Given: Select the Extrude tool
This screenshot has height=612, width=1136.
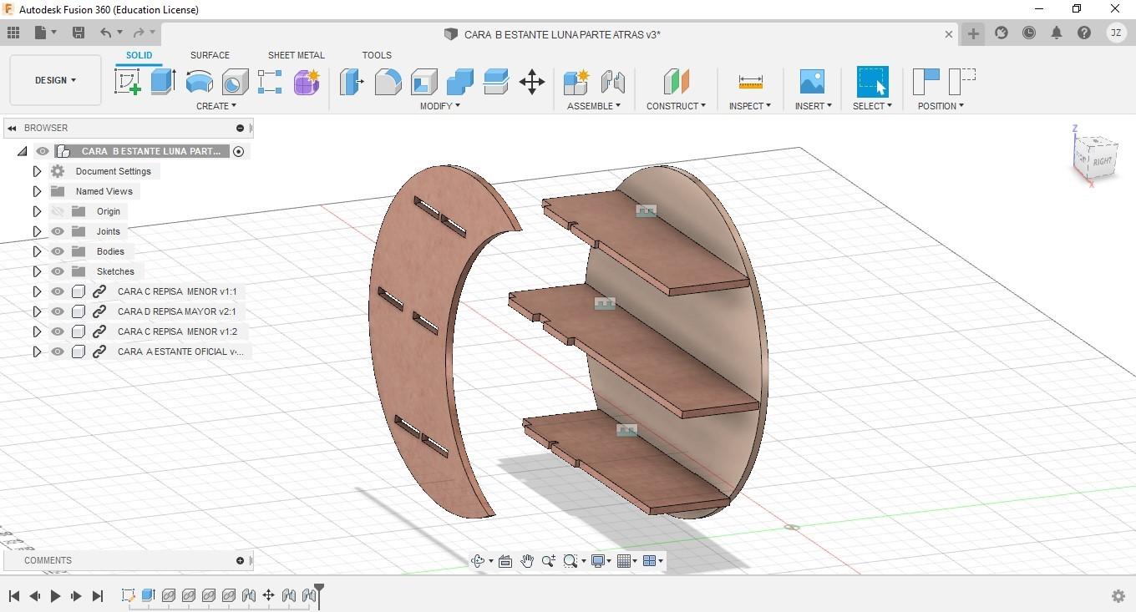Looking at the screenshot, I should point(163,82).
